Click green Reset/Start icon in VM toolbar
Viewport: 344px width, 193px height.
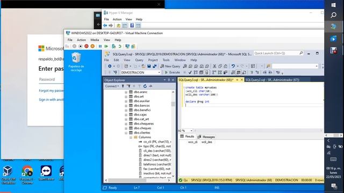click(x=106, y=47)
